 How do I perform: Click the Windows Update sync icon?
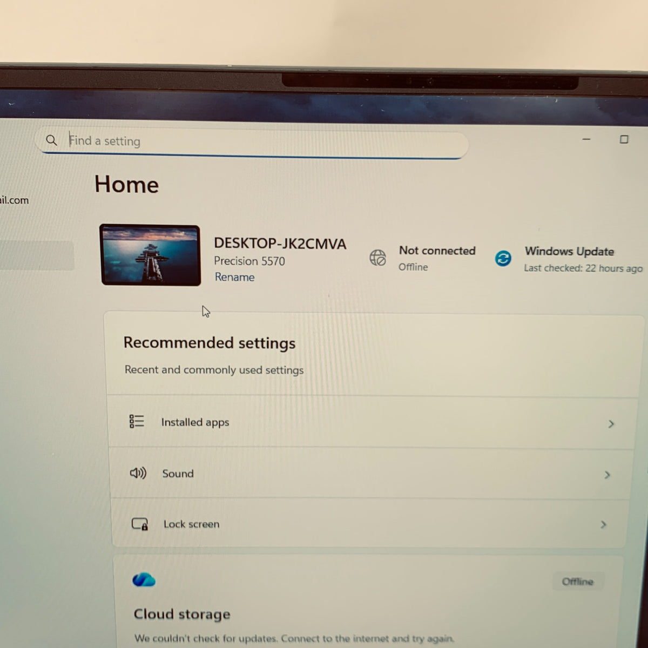503,258
